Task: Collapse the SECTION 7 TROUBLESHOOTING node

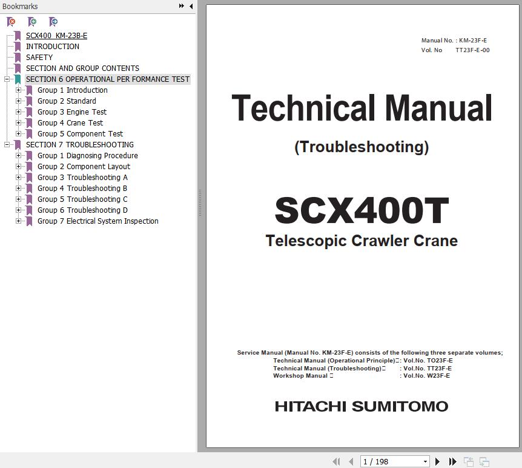Action: tap(7, 145)
